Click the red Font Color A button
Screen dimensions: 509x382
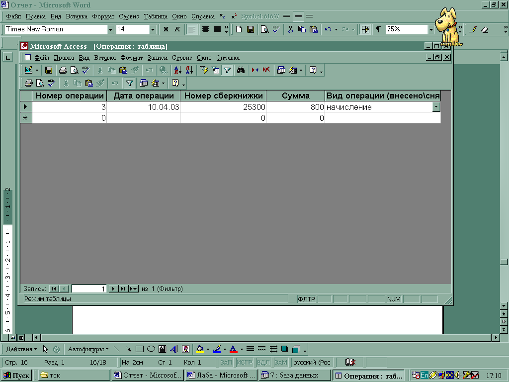(x=233, y=349)
